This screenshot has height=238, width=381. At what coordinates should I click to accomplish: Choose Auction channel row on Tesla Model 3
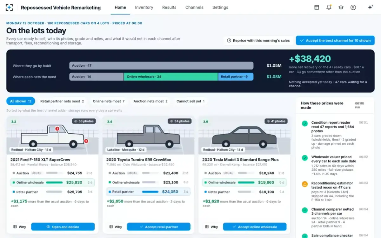pos(244,173)
